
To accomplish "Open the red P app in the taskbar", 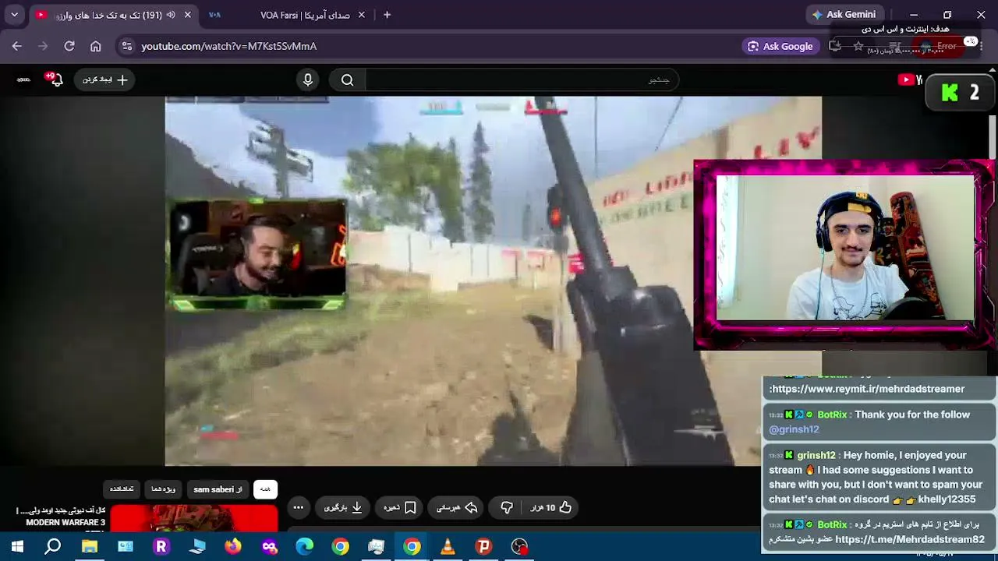I will pyautogui.click(x=483, y=547).
